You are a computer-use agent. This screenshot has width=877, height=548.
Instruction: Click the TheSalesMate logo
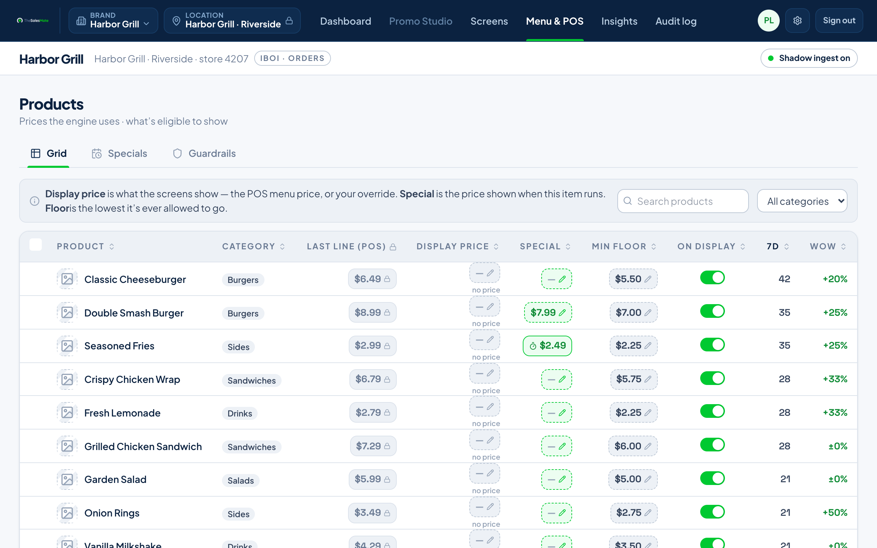point(33,21)
